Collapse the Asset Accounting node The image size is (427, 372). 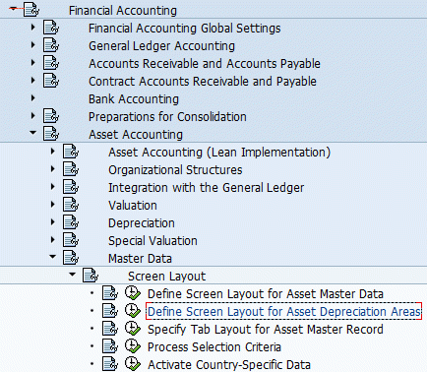click(32, 133)
